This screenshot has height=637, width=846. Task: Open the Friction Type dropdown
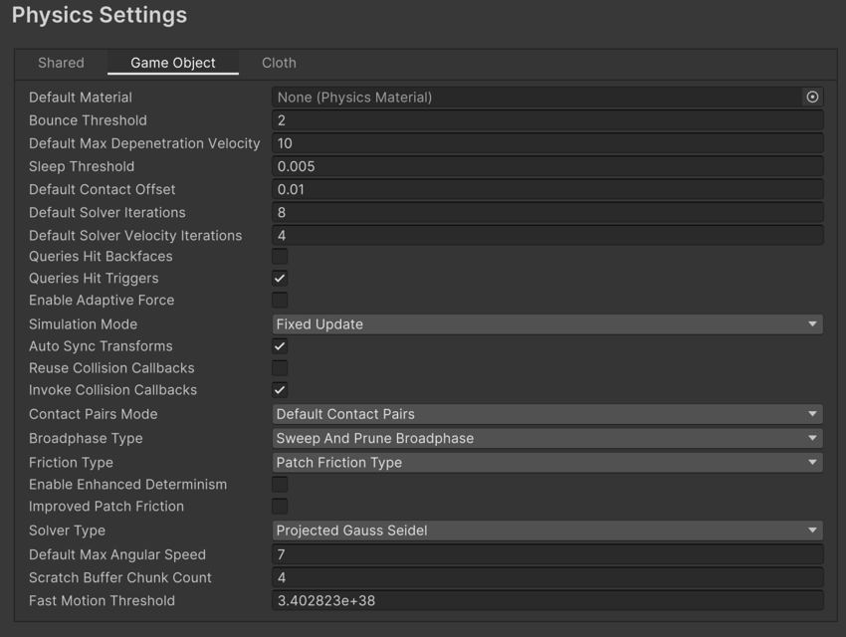pyautogui.click(x=547, y=462)
